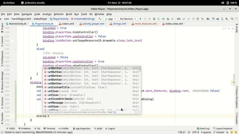Open the Commit tool window sidebar
Viewport: 239px width, 134px height.
(x=2, y=41)
